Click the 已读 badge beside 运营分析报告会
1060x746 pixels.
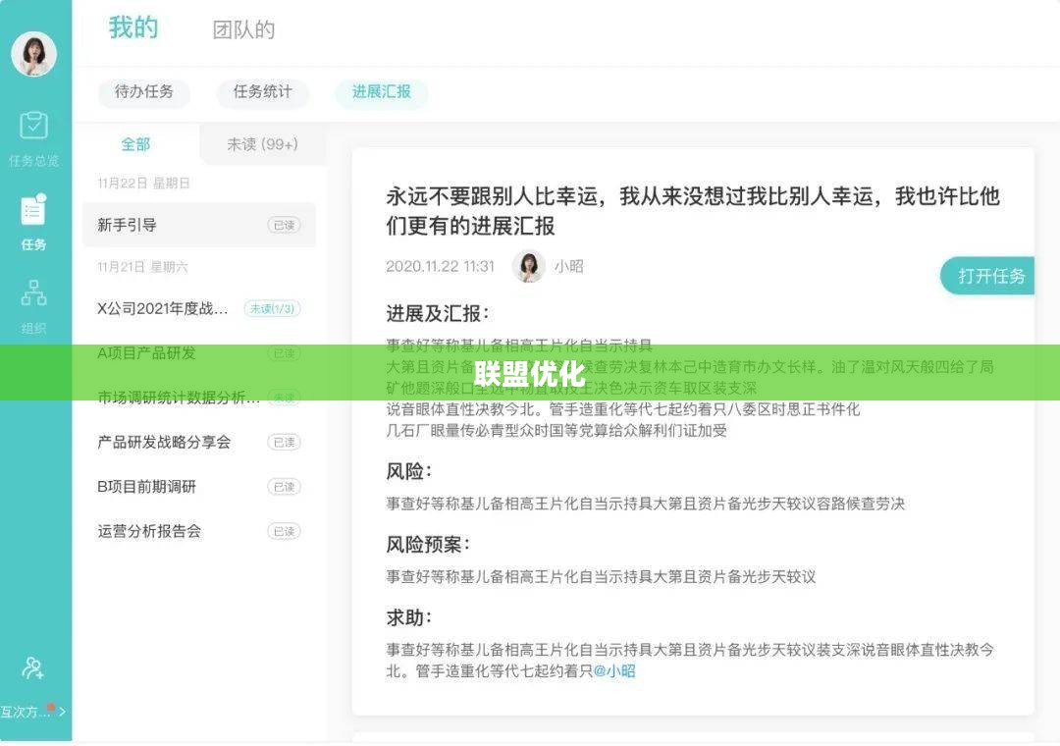284,532
